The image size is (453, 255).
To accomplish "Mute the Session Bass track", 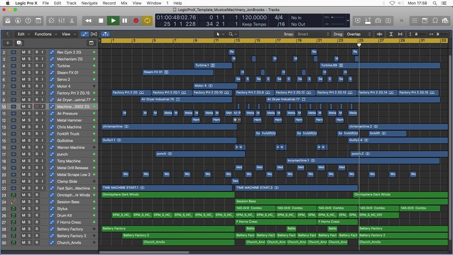I will click(23, 202).
